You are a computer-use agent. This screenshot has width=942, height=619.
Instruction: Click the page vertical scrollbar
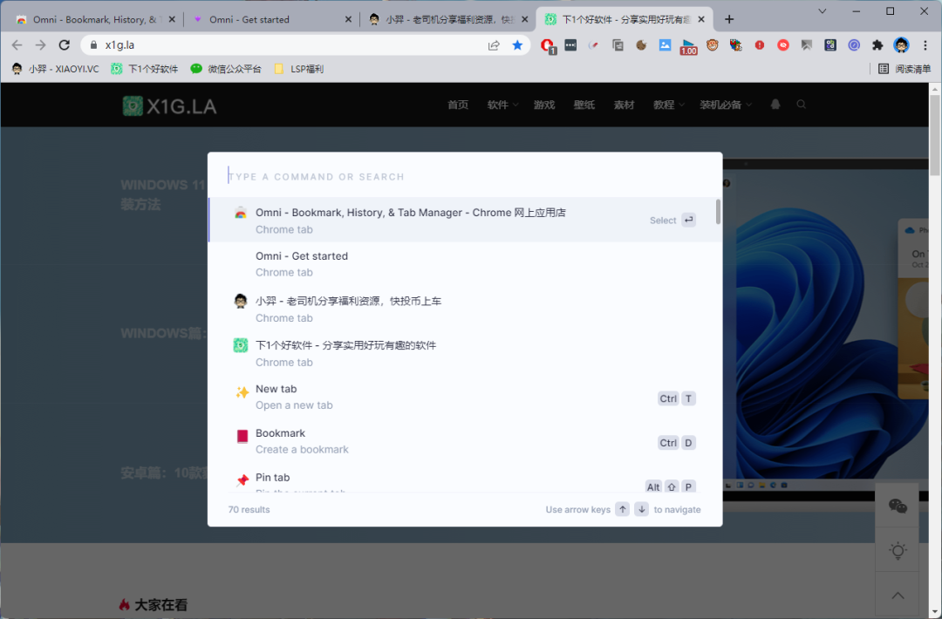click(935, 135)
